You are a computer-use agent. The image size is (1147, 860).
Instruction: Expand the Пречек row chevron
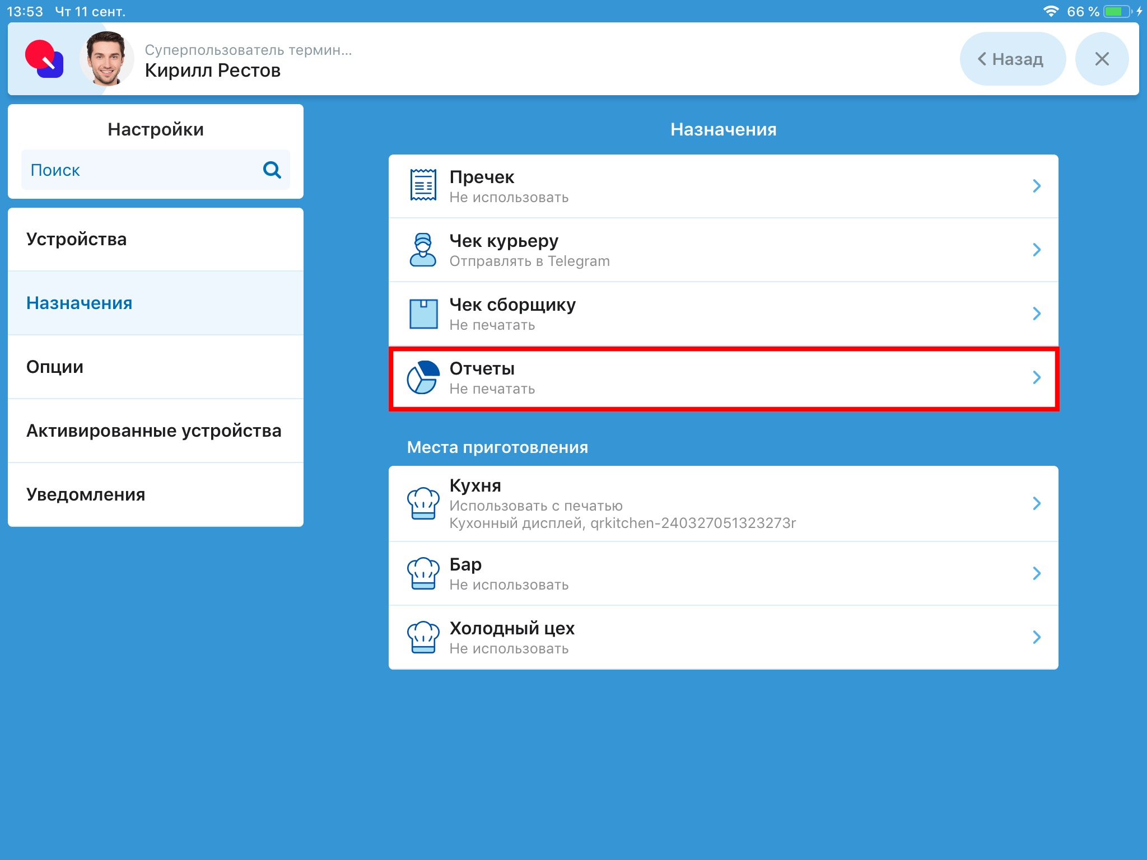1036,186
